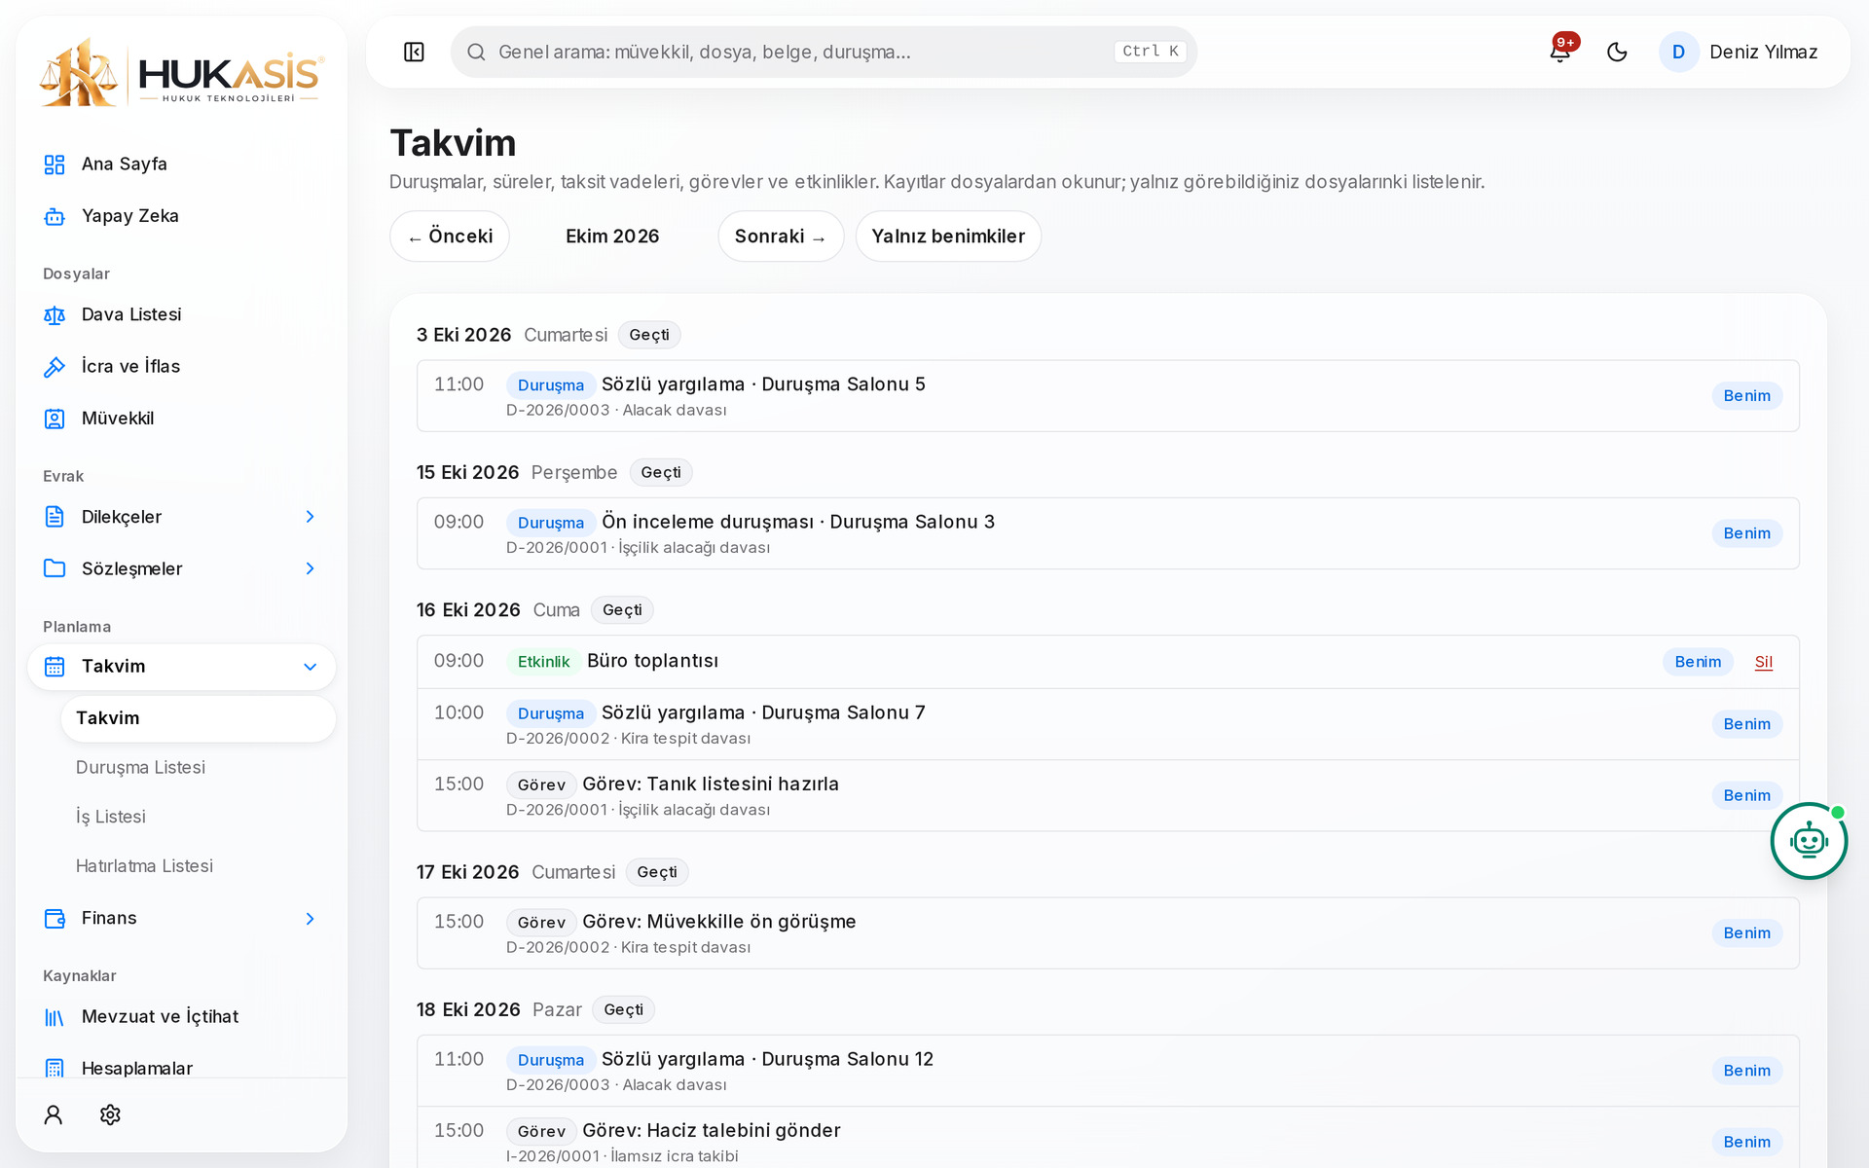Expand the Sözleşmeler submenu chevron
The height and width of the screenshot is (1168, 1869).
(311, 568)
